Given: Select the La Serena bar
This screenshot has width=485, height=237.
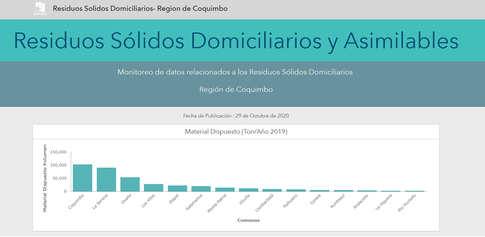Looking at the screenshot, I should [x=106, y=179].
